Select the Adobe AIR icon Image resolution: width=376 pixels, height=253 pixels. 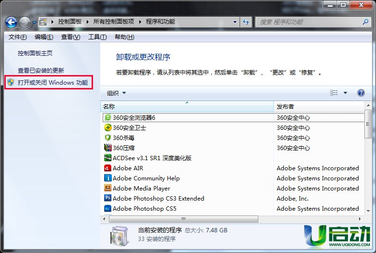pyautogui.click(x=108, y=168)
